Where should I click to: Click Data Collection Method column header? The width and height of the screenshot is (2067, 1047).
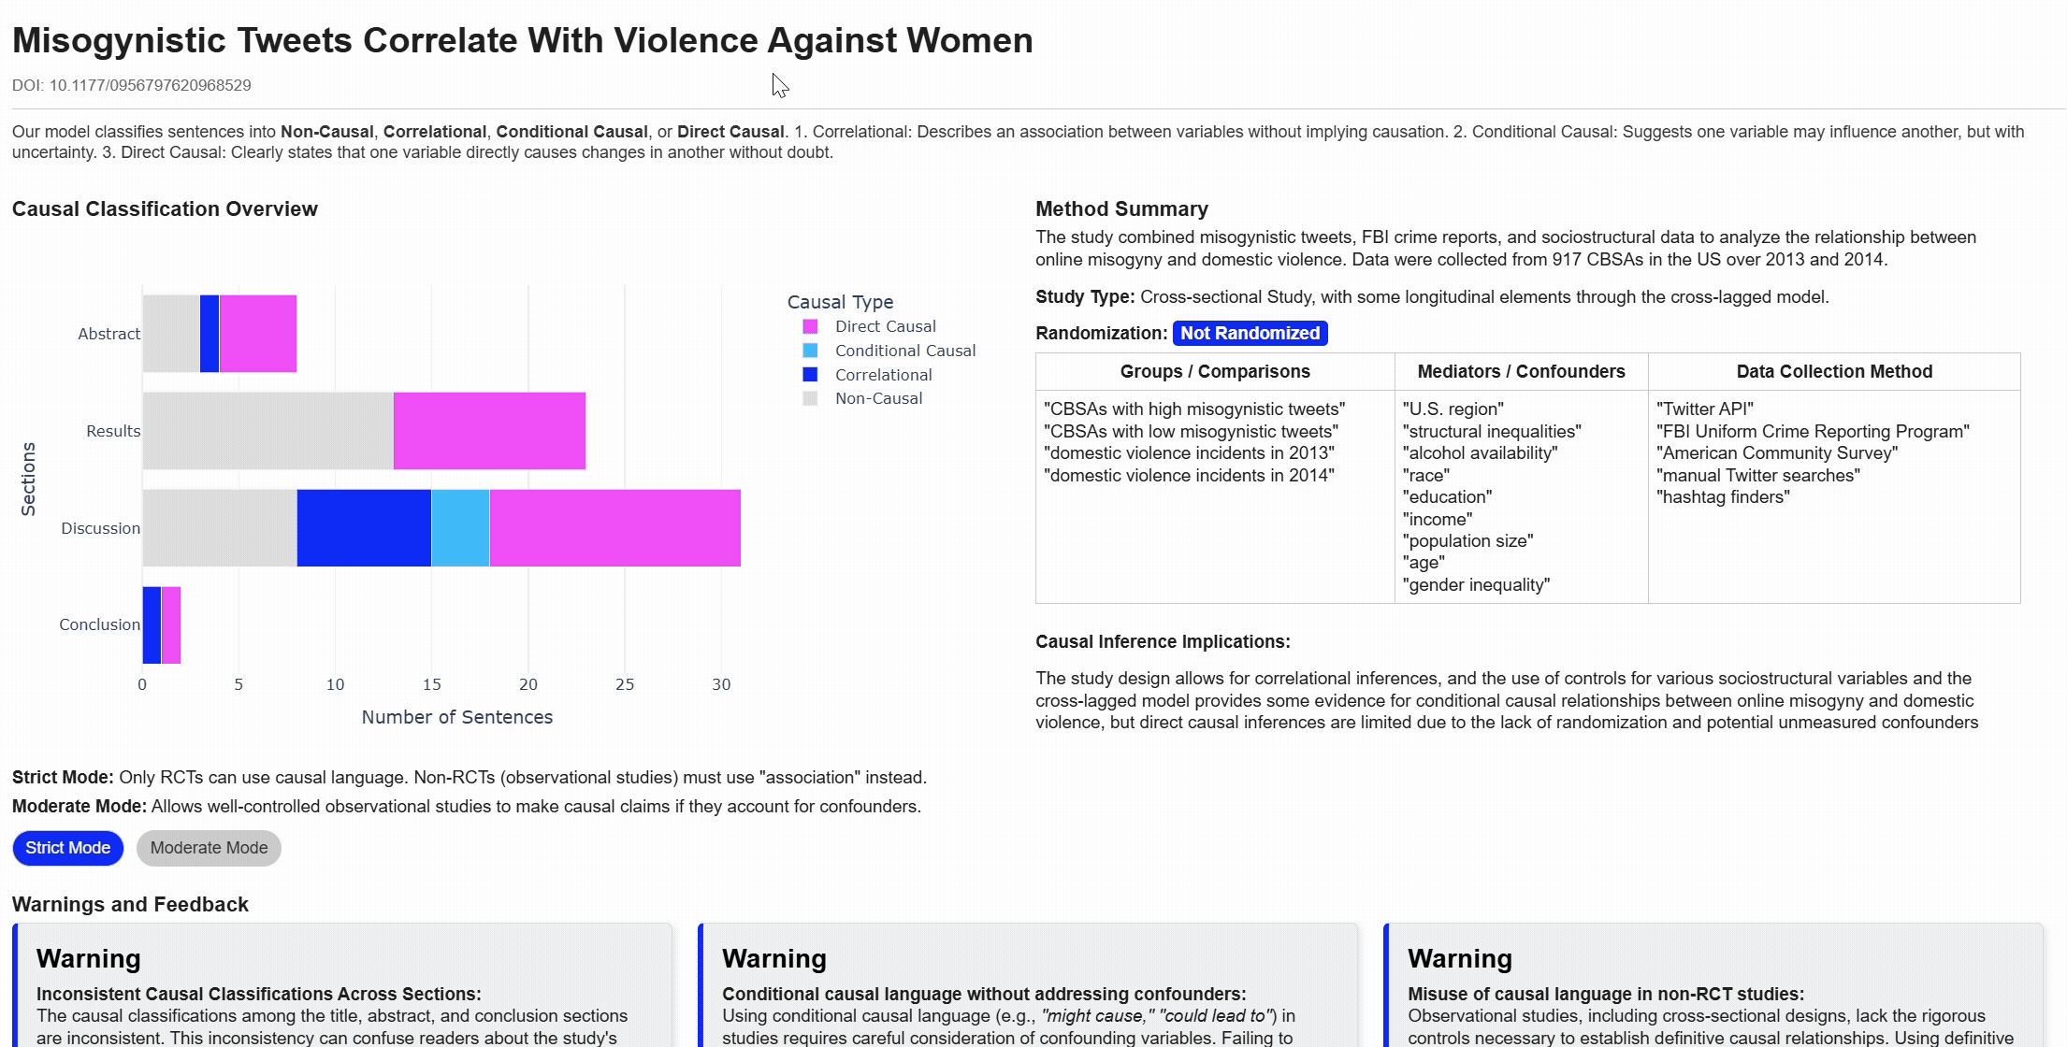pos(1833,371)
